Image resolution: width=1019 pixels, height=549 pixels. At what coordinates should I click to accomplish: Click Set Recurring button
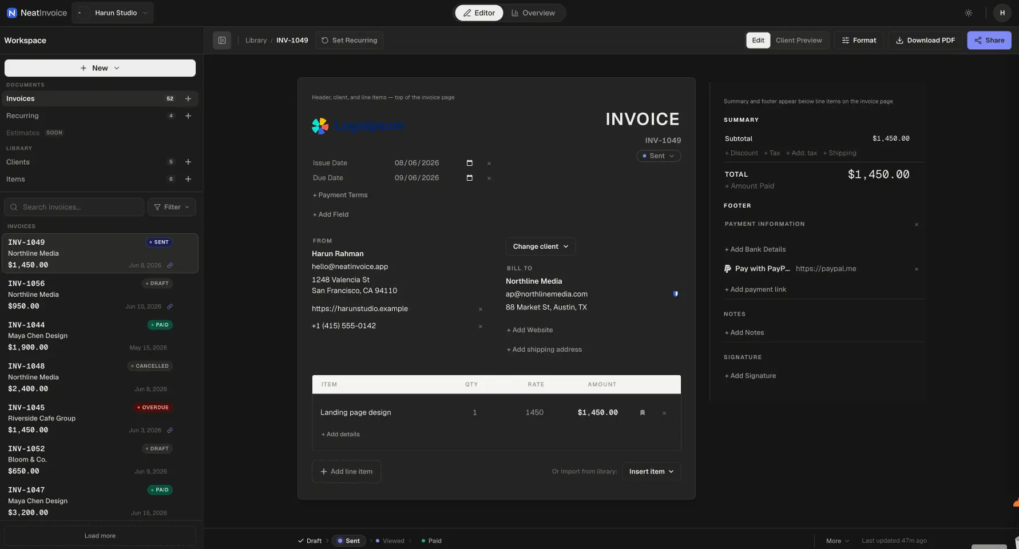click(349, 40)
